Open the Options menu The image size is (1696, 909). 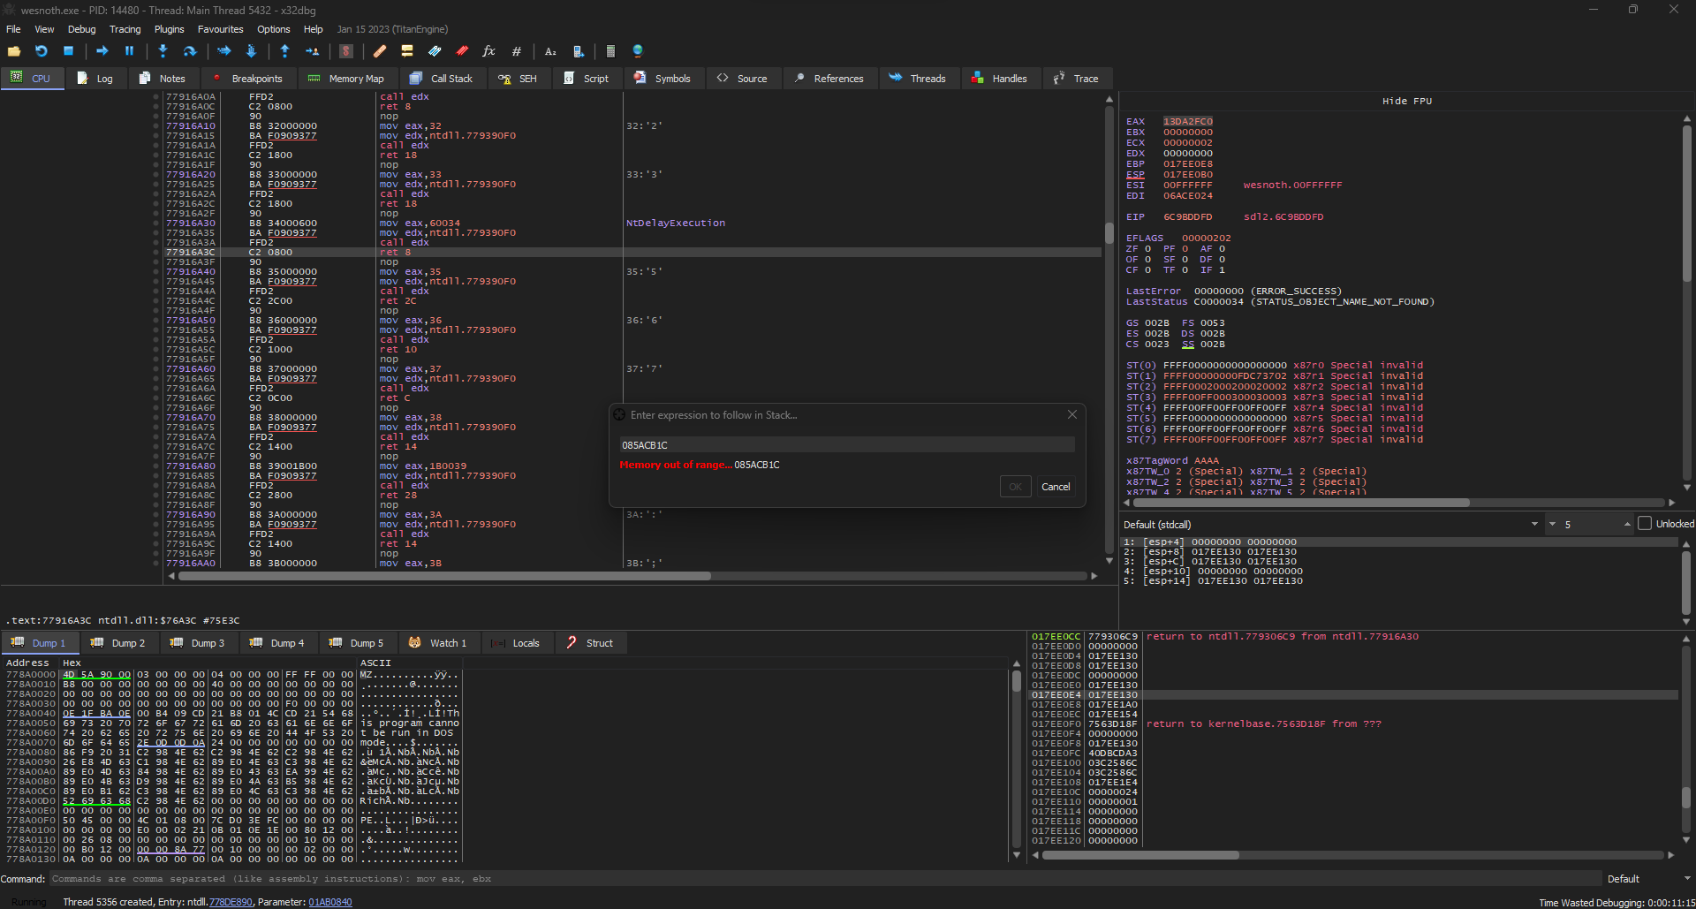(x=273, y=29)
